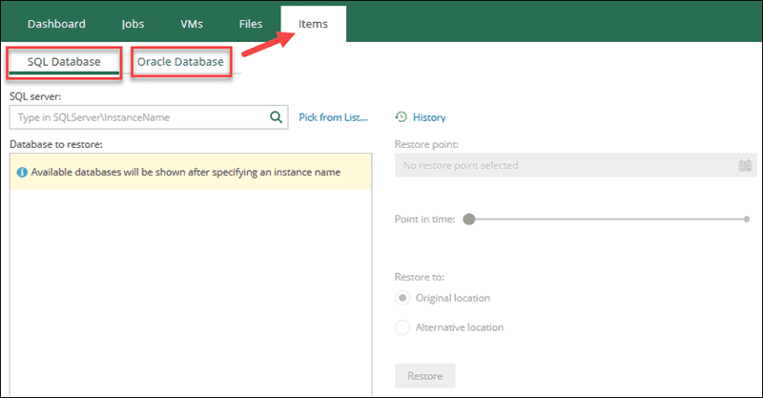Open the History link
This screenshot has height=398, width=763.
tap(429, 117)
